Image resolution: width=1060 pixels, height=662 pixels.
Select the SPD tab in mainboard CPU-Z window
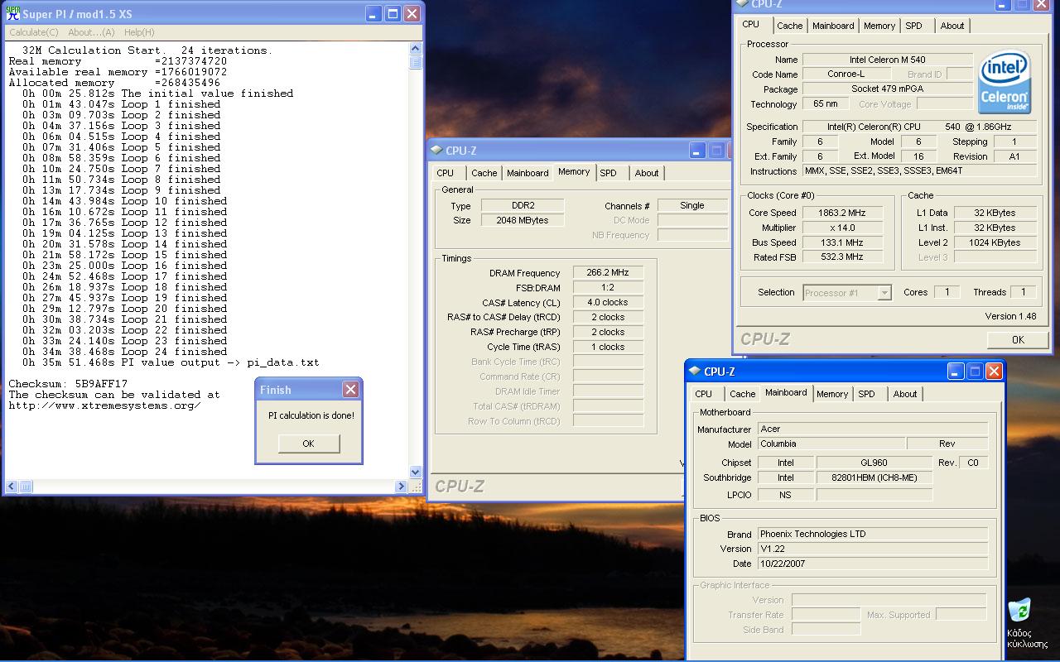pyautogui.click(x=867, y=394)
